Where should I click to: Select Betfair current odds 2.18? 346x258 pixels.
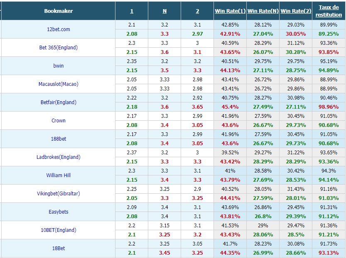coord(132,107)
